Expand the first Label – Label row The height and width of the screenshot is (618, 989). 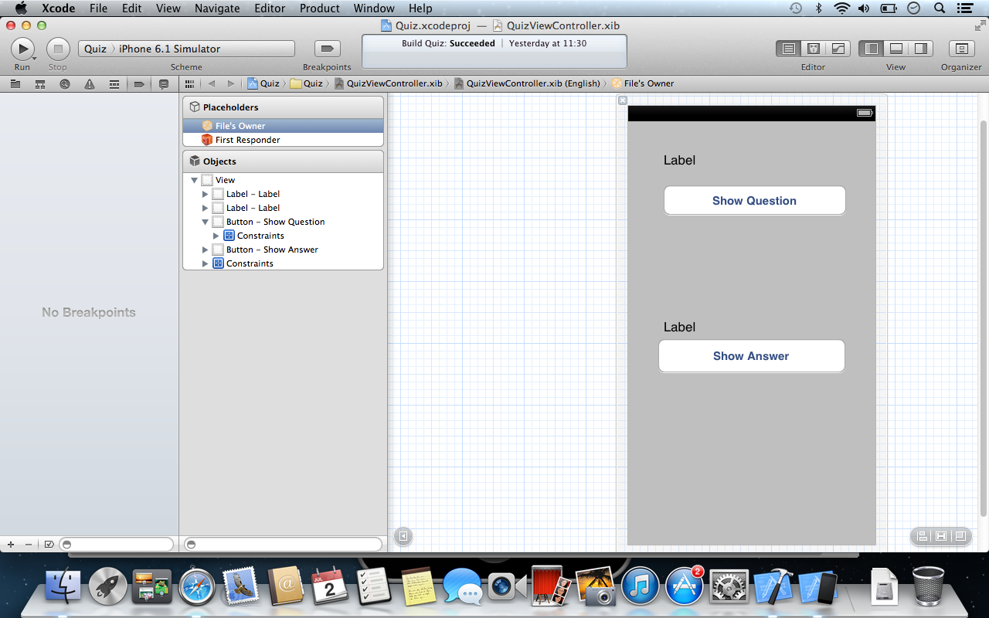click(206, 194)
